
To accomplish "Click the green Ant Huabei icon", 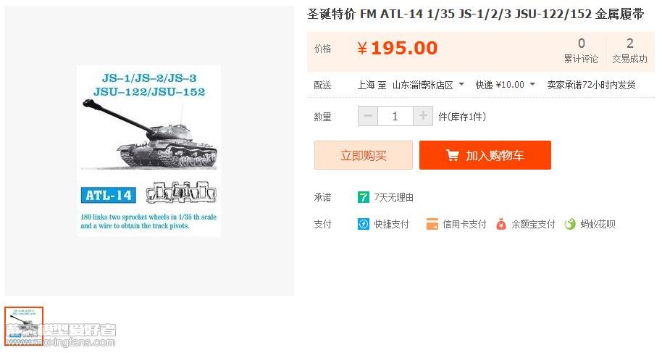I will [570, 224].
